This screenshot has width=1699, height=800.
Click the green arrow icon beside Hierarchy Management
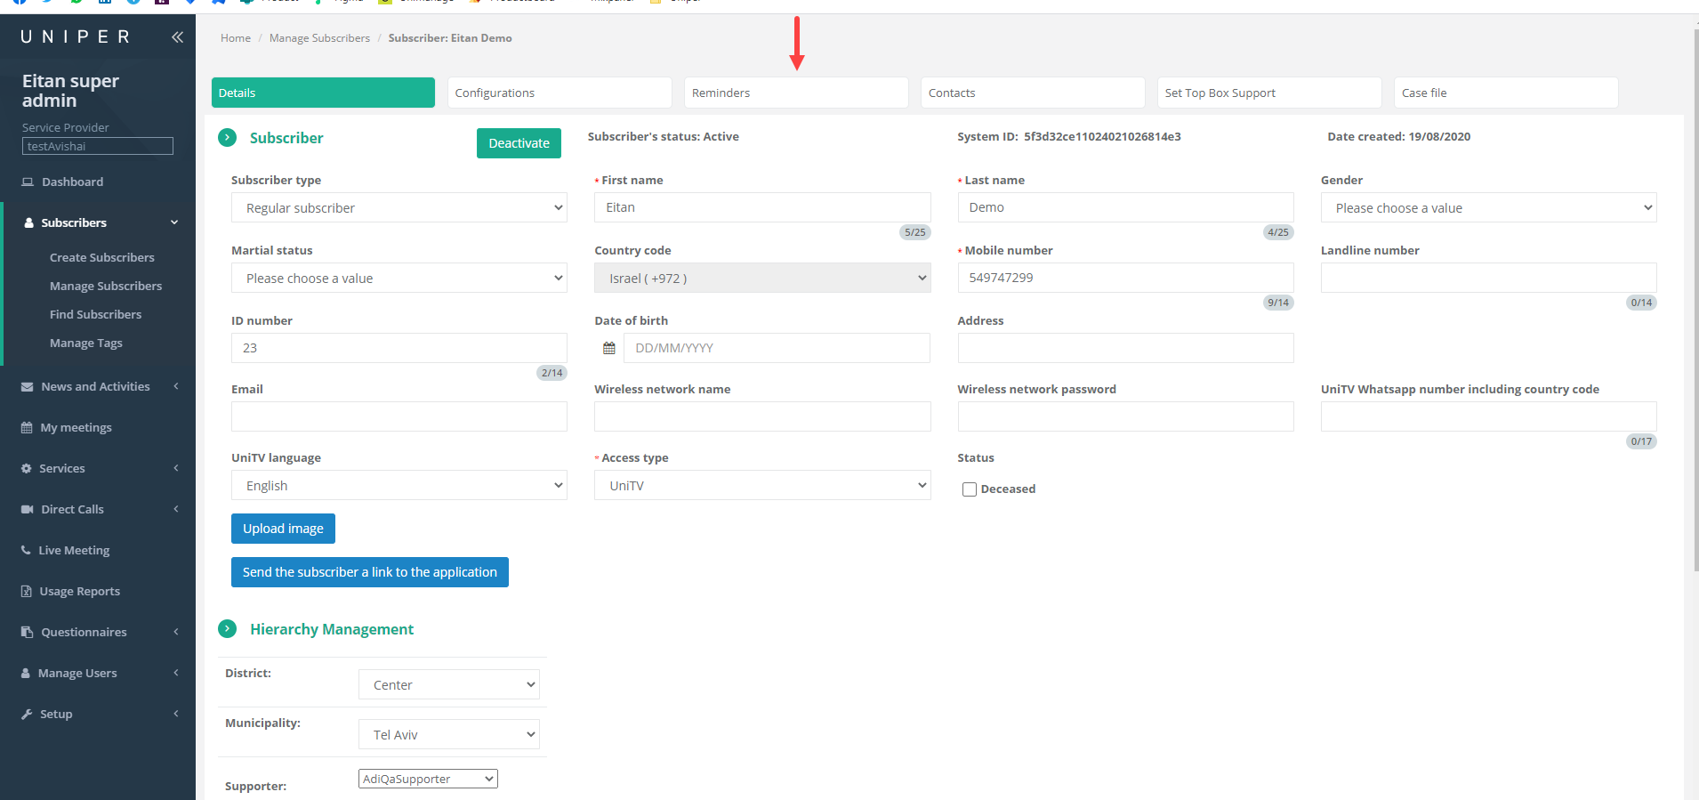[x=228, y=629]
